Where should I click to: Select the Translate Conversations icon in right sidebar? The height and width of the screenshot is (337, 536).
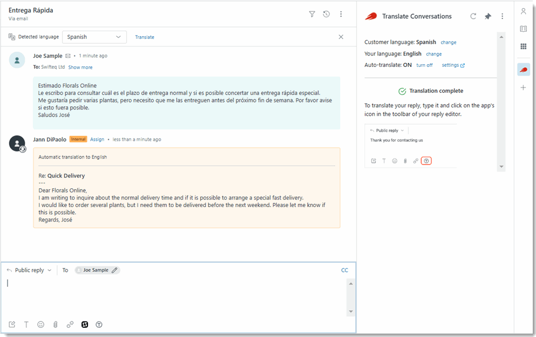[524, 70]
